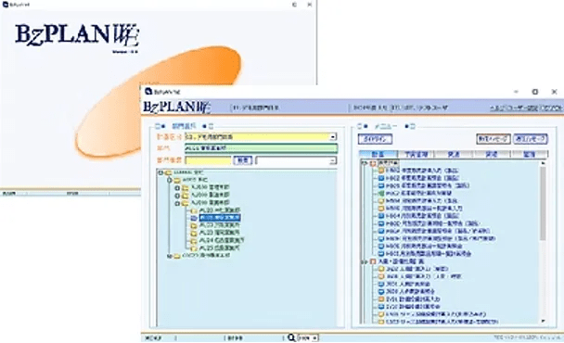Image resolution: width=564 pixels, height=343 pixels.
Task: Expand the 製造本部 tree node
Action: (x=177, y=196)
